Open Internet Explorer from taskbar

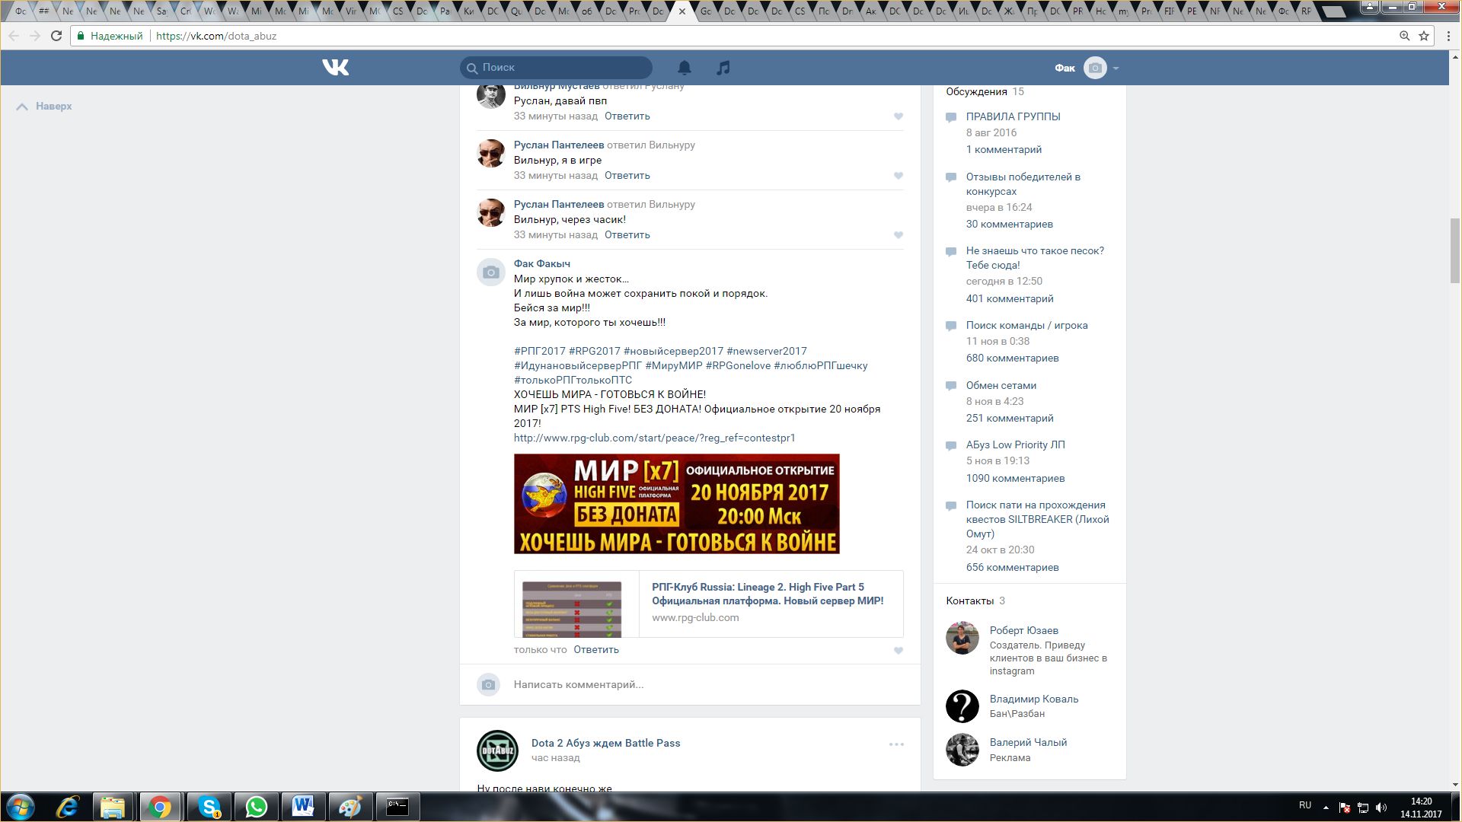[x=68, y=807]
